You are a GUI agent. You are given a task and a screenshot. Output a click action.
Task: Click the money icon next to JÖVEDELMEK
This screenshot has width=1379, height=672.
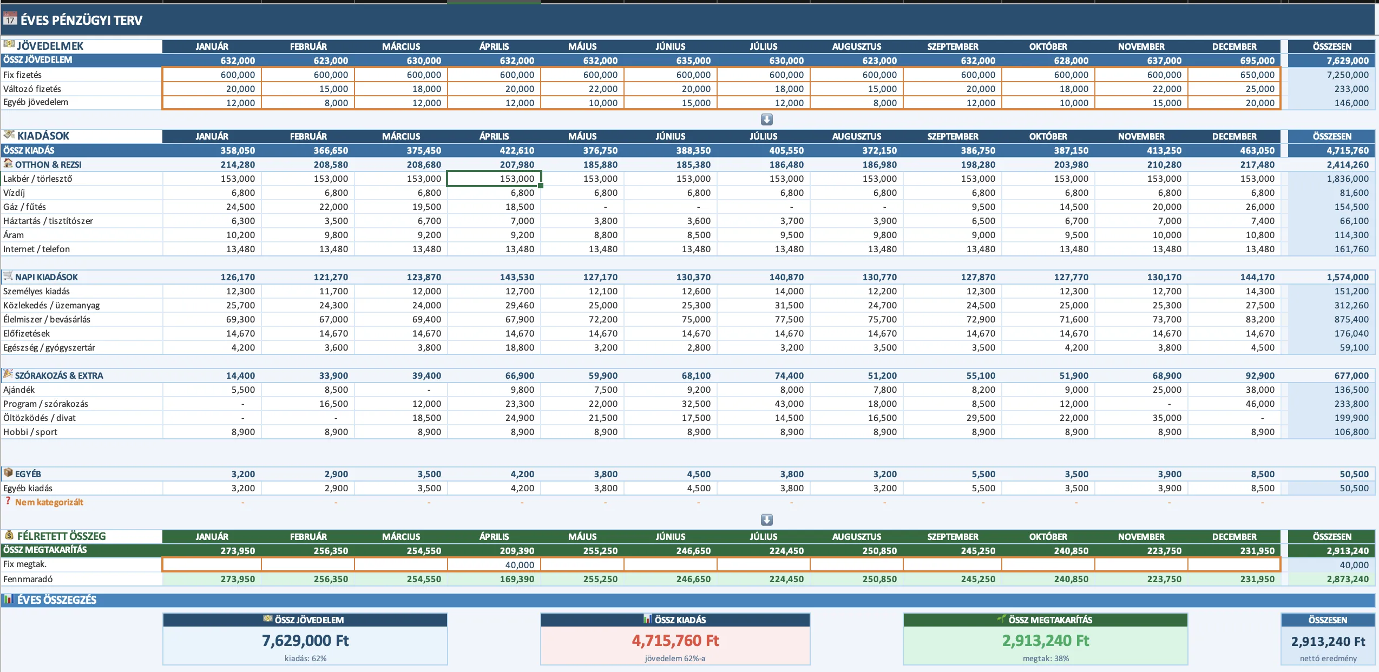(9, 44)
